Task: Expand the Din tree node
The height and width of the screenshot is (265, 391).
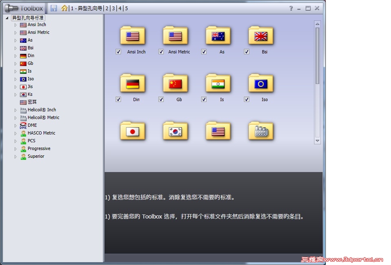Action: tap(15, 56)
